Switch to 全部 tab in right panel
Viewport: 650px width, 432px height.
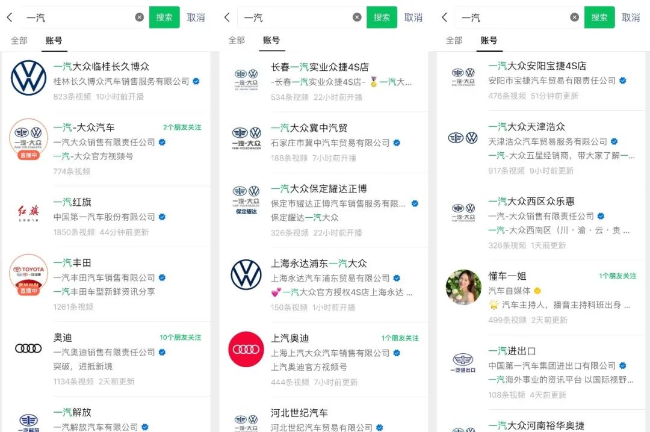click(454, 41)
